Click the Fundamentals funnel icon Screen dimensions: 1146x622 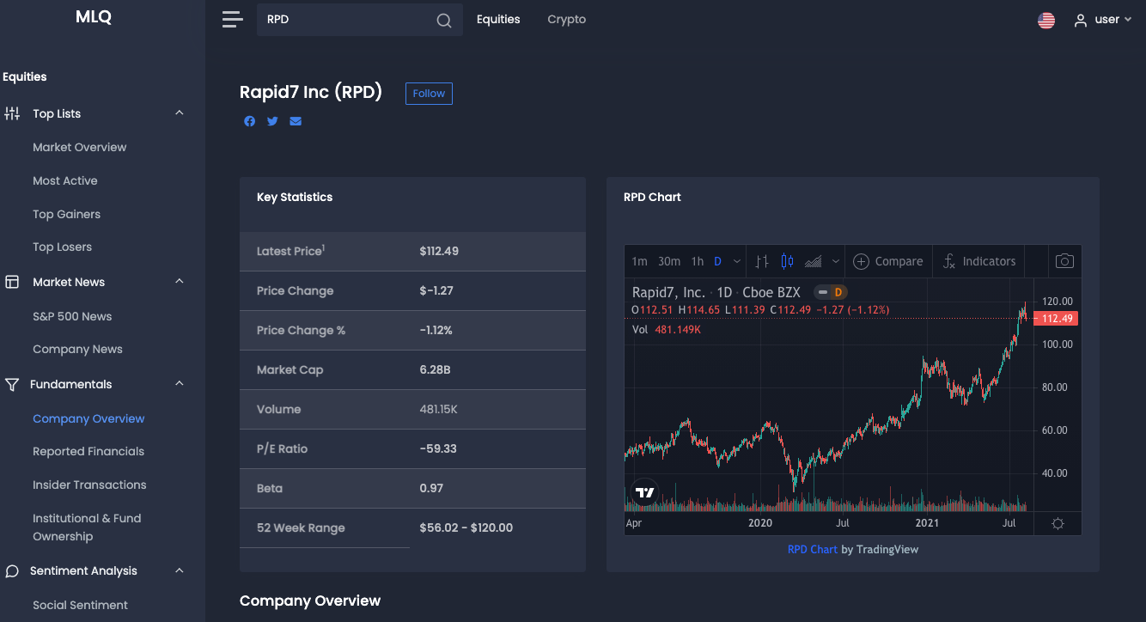12,384
